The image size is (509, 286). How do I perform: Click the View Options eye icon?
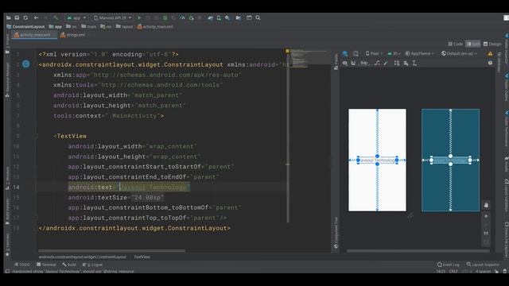click(344, 63)
